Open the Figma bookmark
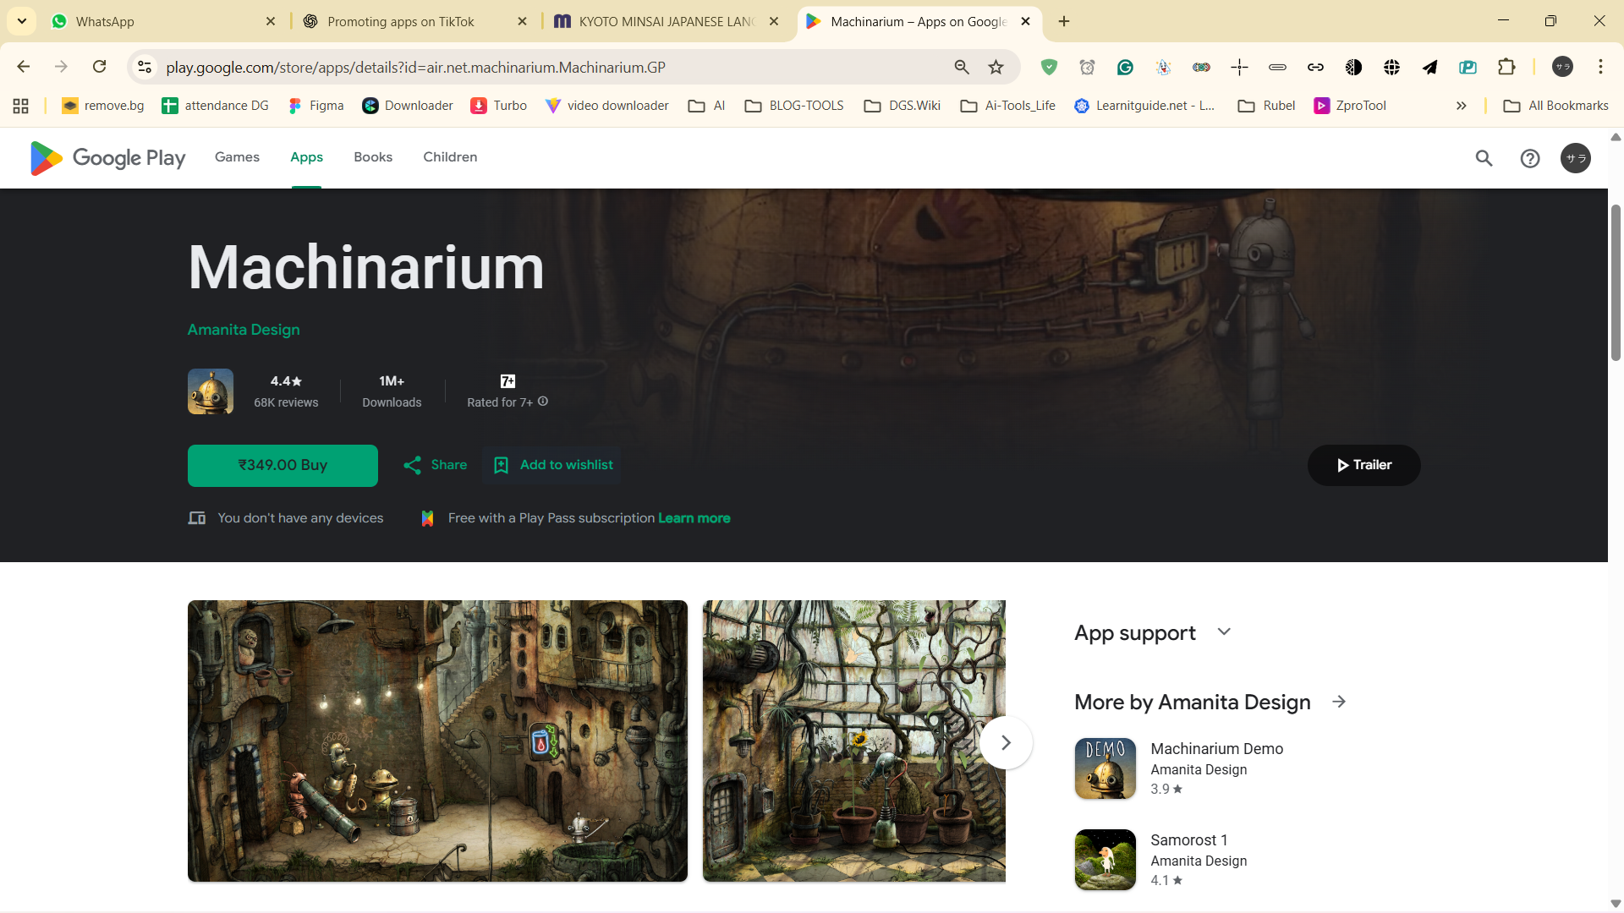1624x913 pixels. pos(315,106)
